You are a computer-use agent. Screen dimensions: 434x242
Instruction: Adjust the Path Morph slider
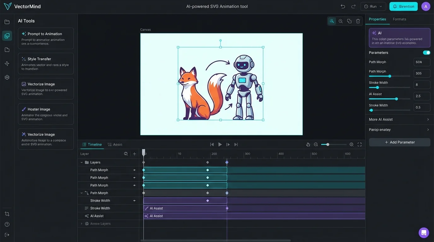[390, 76]
